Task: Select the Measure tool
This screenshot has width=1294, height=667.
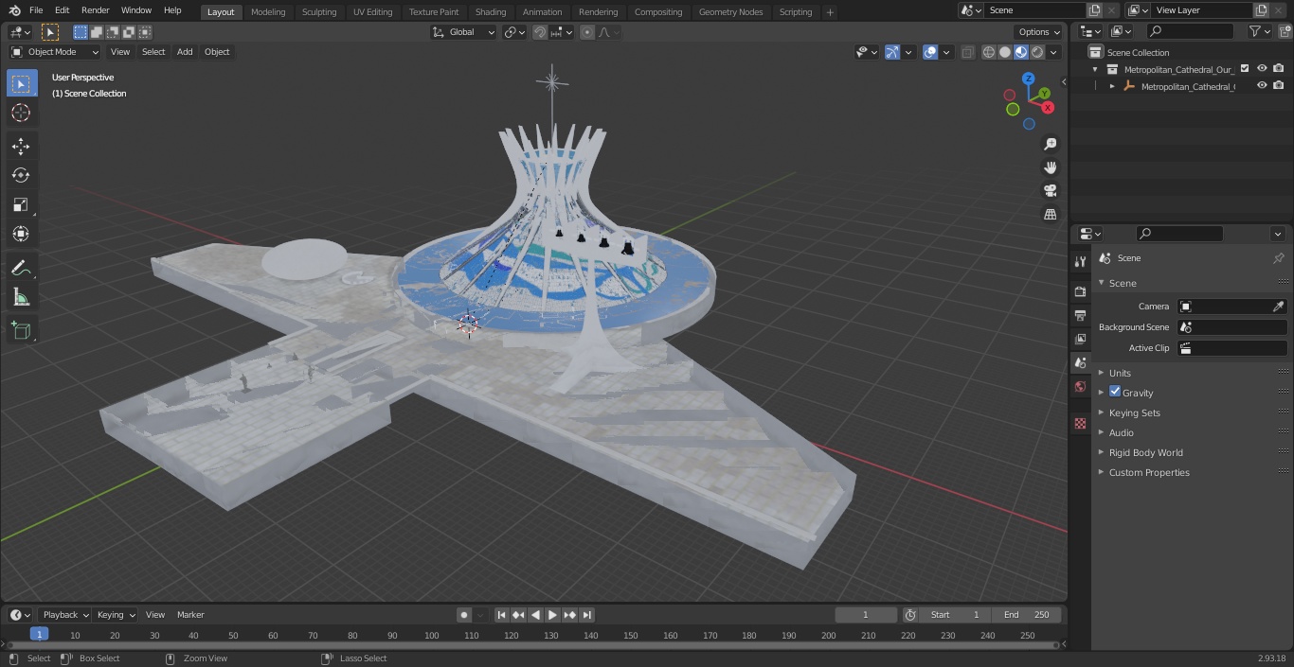Action: click(21, 297)
